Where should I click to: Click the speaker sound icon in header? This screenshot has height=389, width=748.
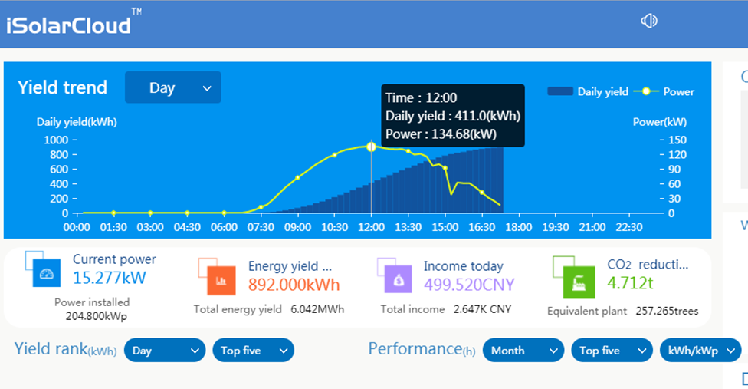tap(649, 21)
